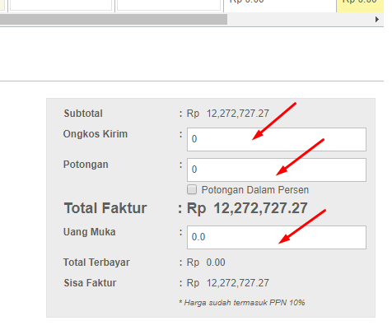Click the Uang Muka label
This screenshot has width=392, height=330.
[x=89, y=232]
